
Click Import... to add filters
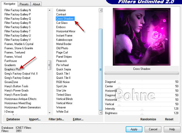pos(35,119)
